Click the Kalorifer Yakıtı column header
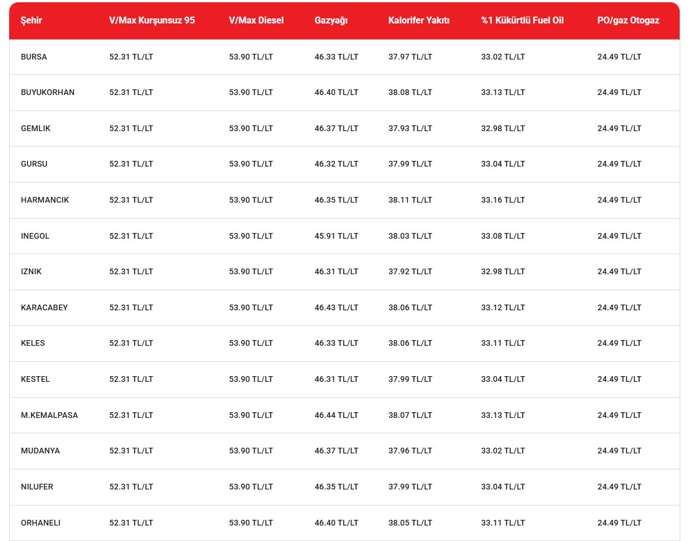 coord(419,21)
